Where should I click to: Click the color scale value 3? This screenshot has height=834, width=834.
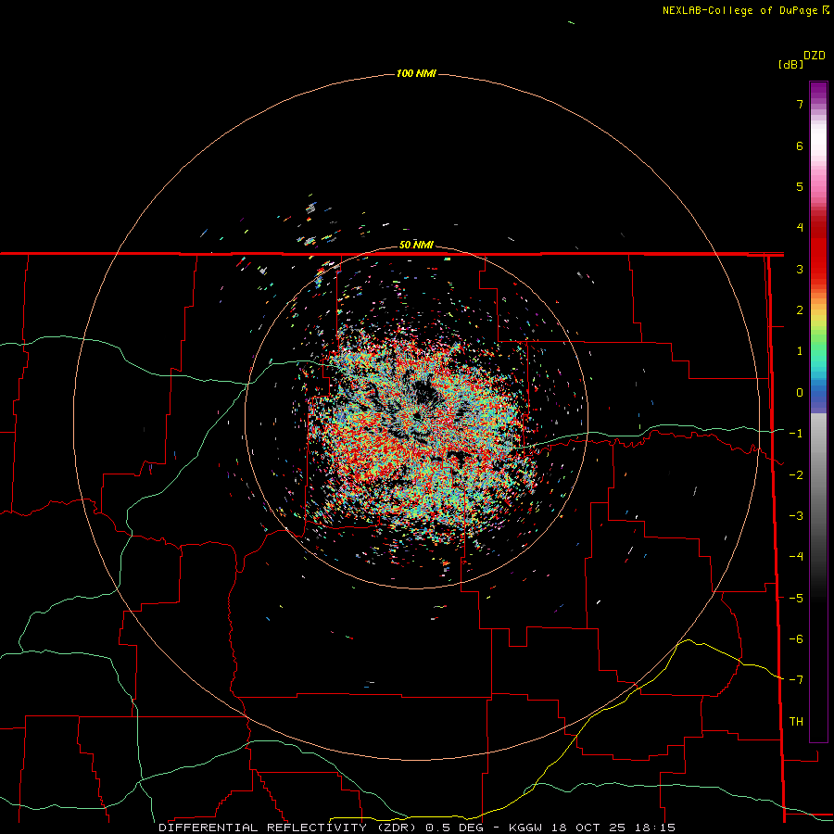pos(800,269)
